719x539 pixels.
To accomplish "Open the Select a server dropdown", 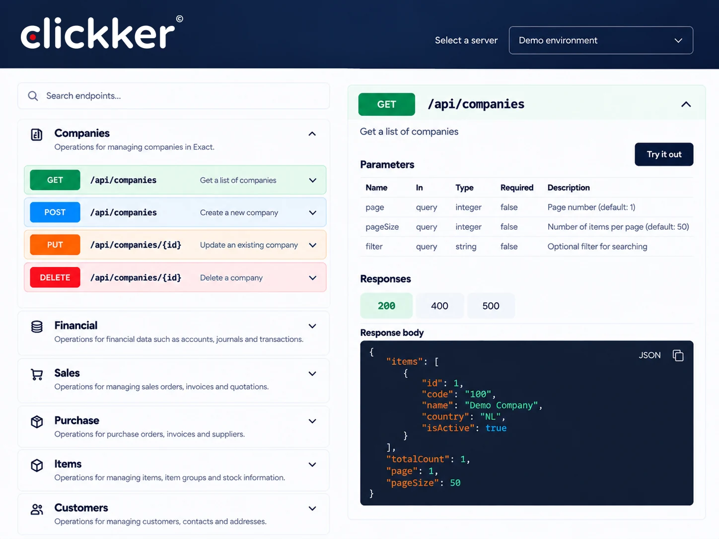I will point(601,40).
